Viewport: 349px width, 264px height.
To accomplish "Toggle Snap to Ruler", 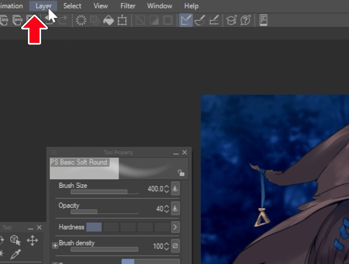I will pyautogui.click(x=186, y=20).
